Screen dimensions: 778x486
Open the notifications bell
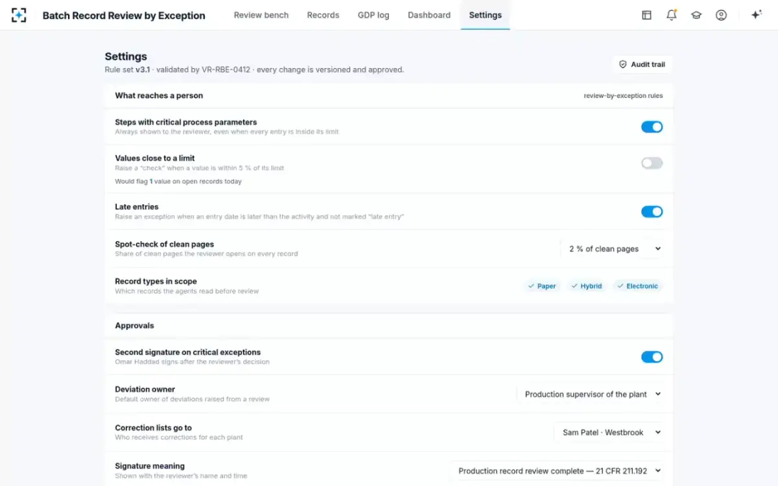pyautogui.click(x=672, y=15)
